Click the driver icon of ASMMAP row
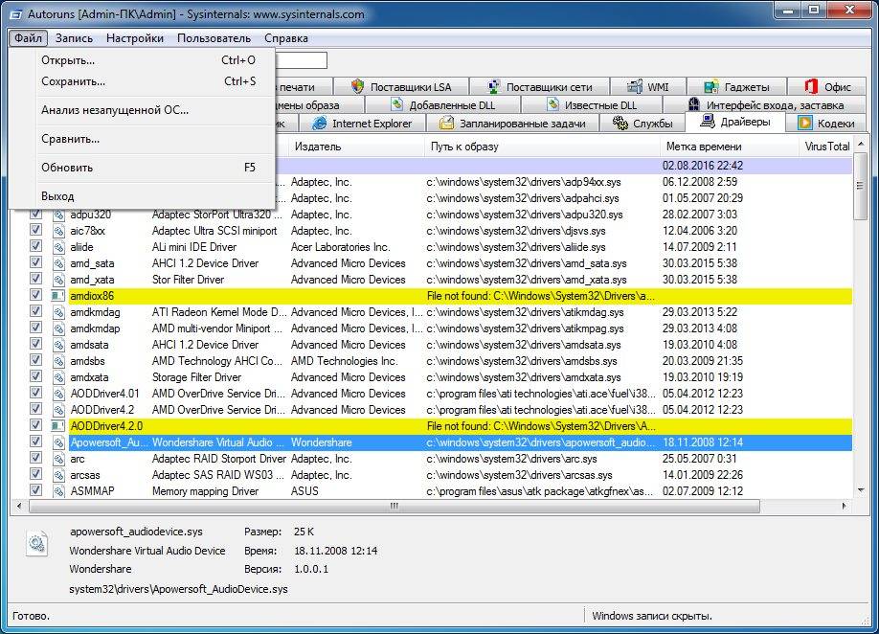The image size is (879, 634). (58, 491)
